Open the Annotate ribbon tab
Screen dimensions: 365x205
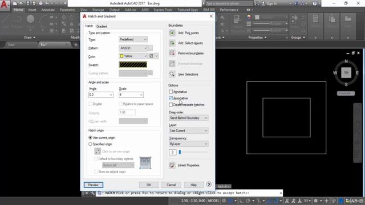[48, 10]
